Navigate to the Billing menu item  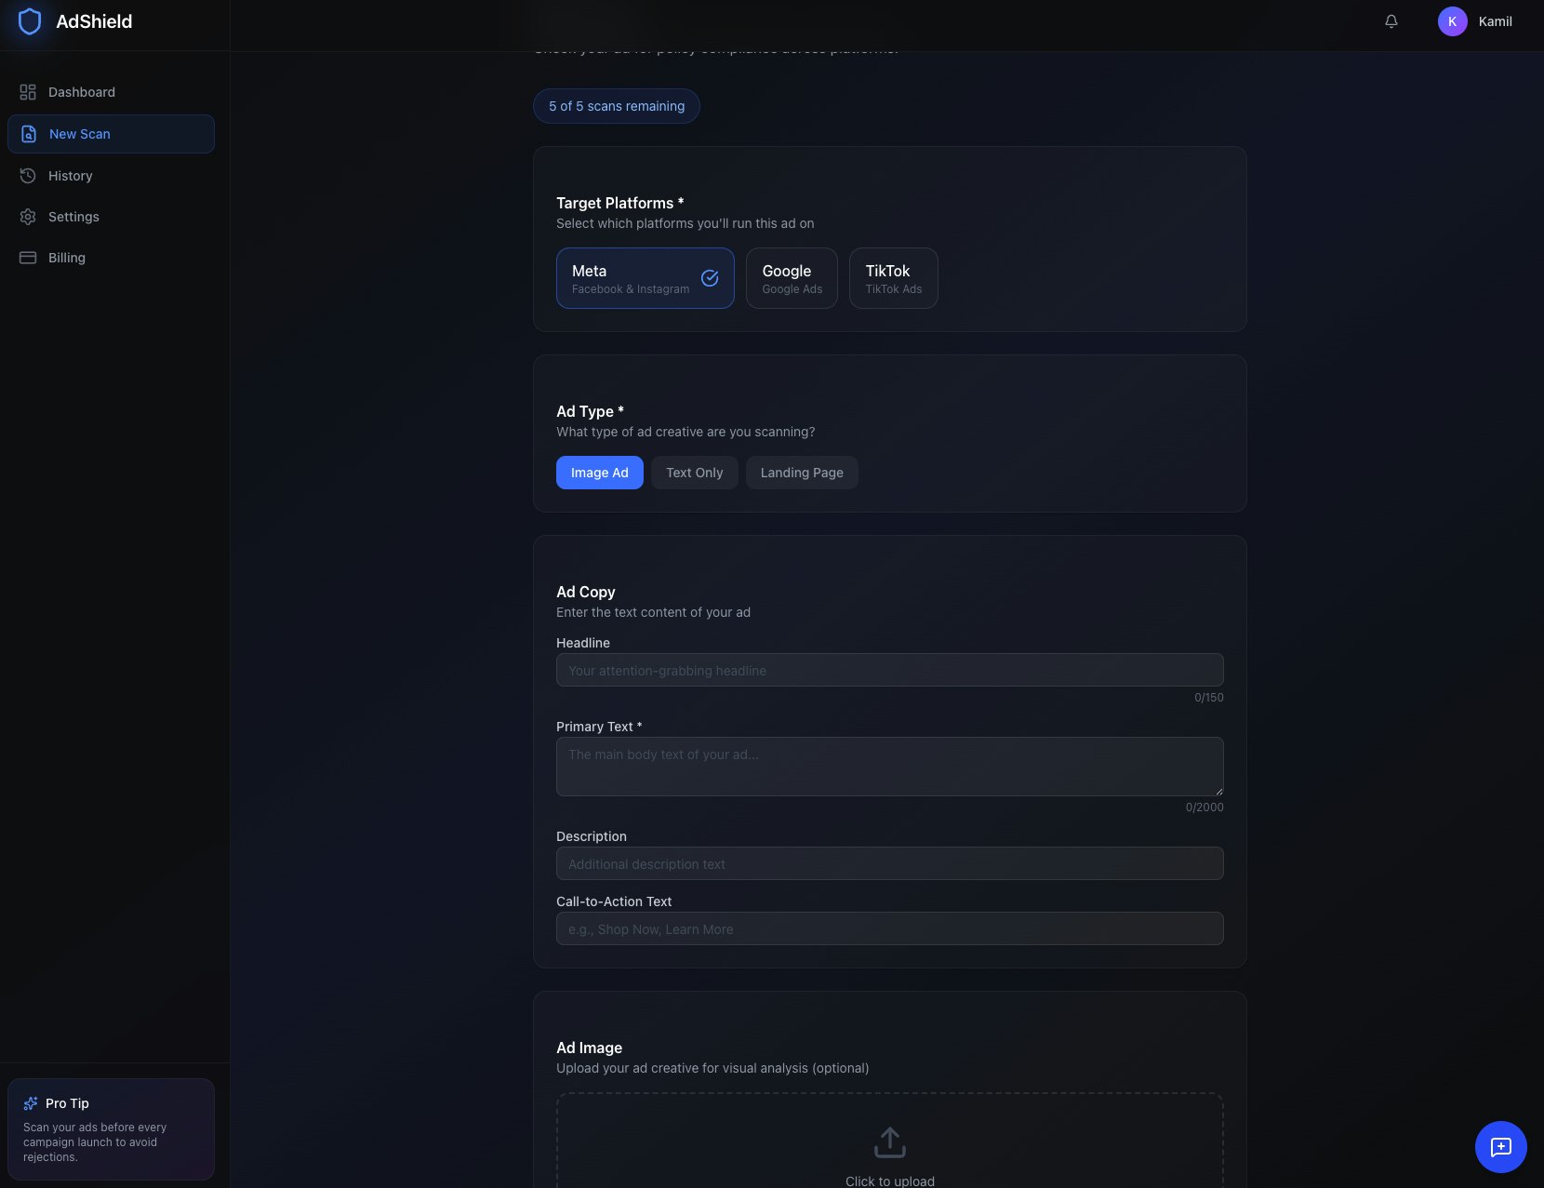66,257
